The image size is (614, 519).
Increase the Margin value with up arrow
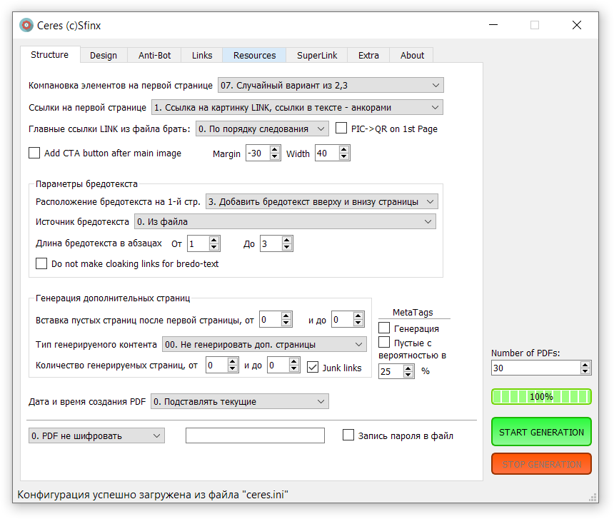(275, 150)
